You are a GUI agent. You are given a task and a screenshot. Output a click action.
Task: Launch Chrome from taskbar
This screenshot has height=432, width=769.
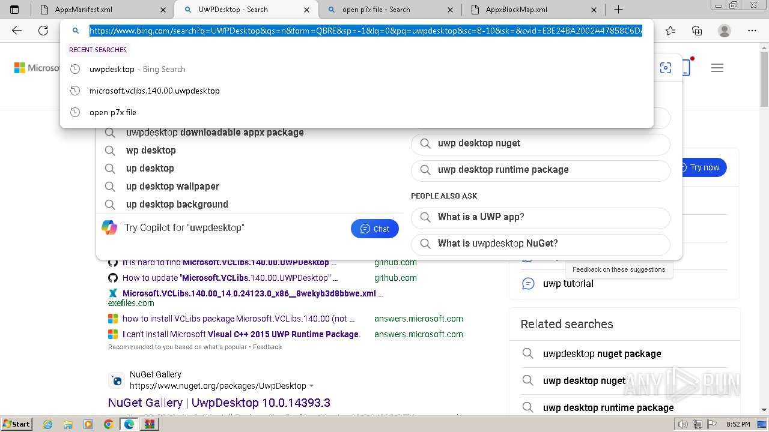click(108, 424)
